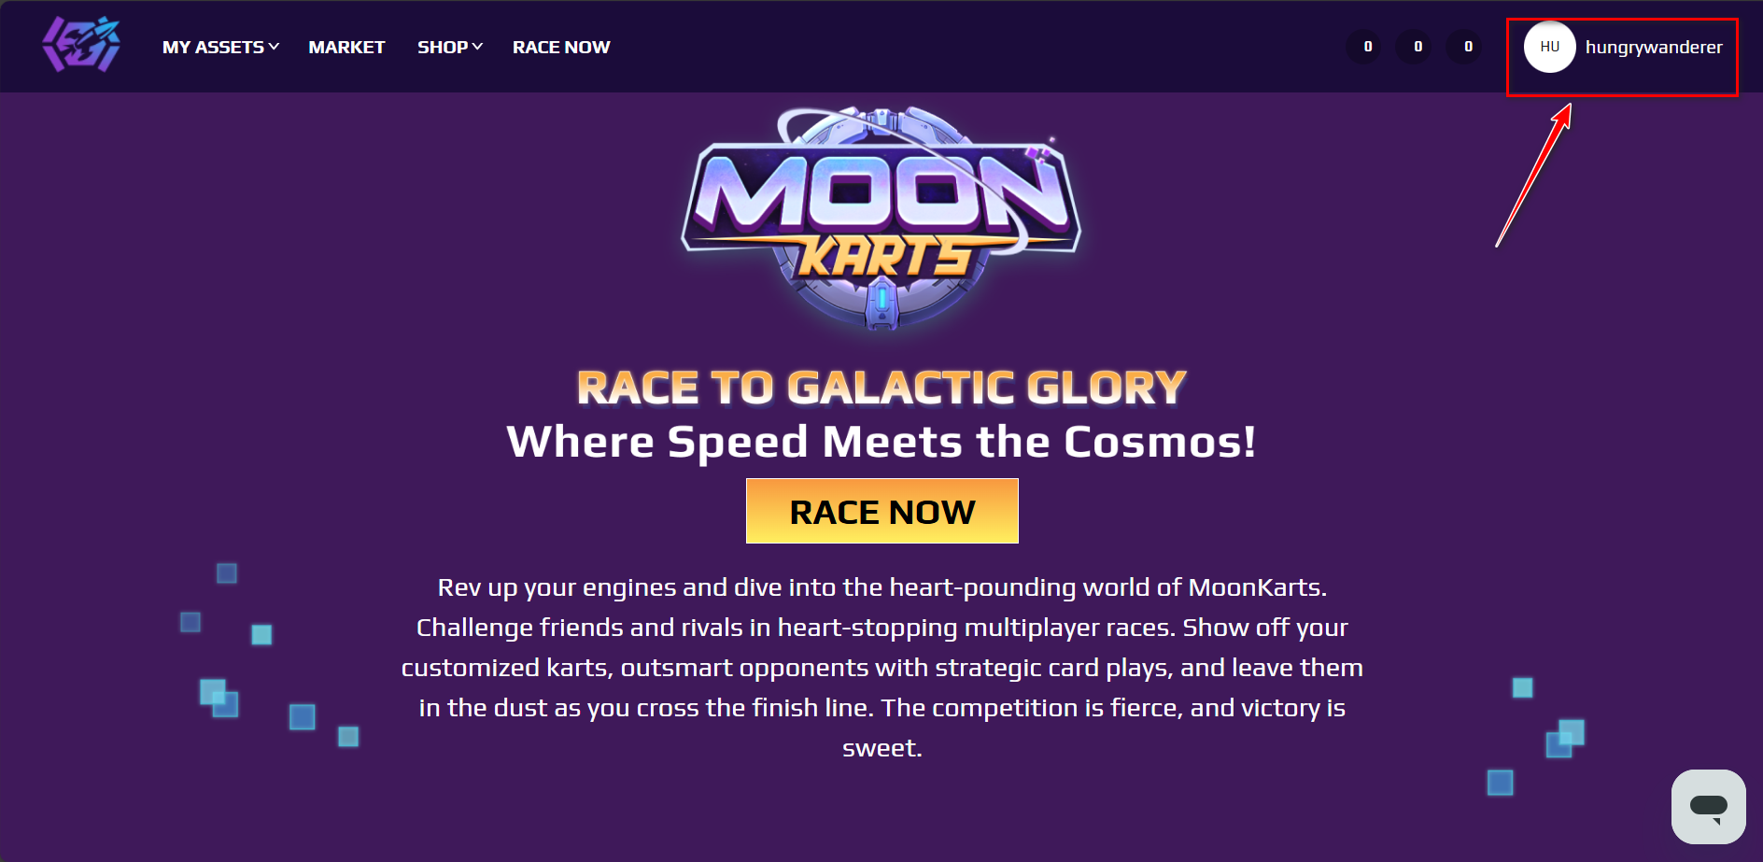Image resolution: width=1763 pixels, height=862 pixels.
Task: Open the SHOP menu label
Action: point(443,48)
